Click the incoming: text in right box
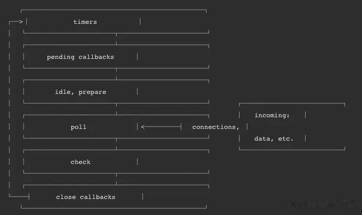 click(272, 115)
